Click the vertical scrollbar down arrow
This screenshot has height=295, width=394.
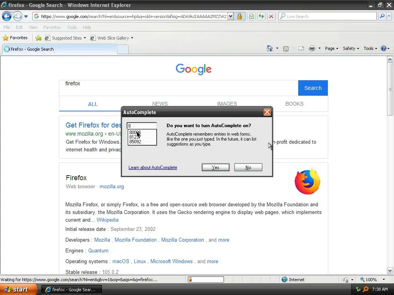(x=390, y=271)
